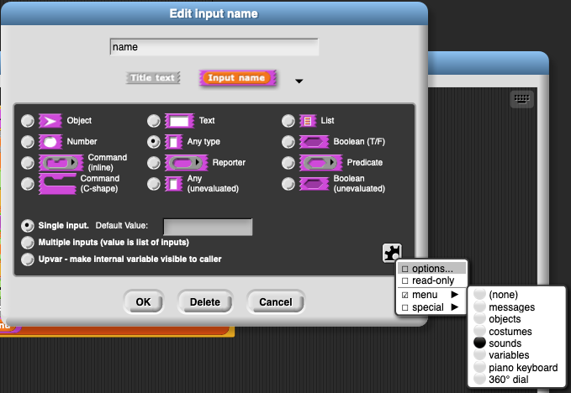This screenshot has width=571, height=393.
Task: Click the Command inline slot icon
Action: 61,163
